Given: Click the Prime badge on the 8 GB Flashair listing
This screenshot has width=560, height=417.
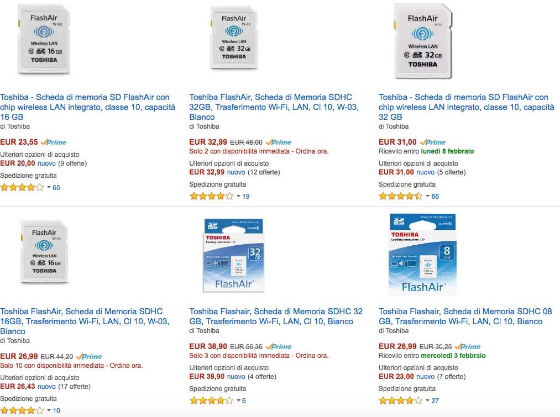Looking at the screenshot, I should point(468,346).
